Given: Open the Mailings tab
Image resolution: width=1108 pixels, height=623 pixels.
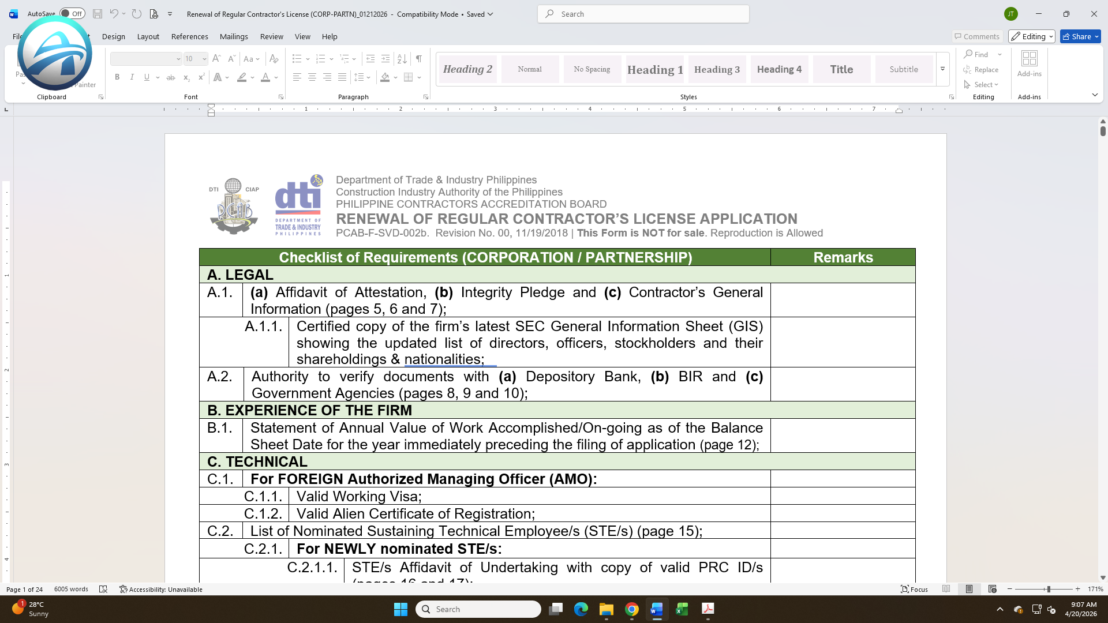Looking at the screenshot, I should [x=234, y=36].
